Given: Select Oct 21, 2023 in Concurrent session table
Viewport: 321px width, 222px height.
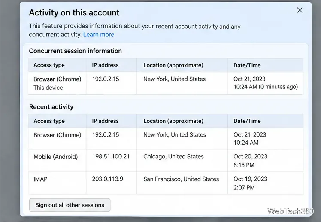Looking at the screenshot, I should pos(249,79).
